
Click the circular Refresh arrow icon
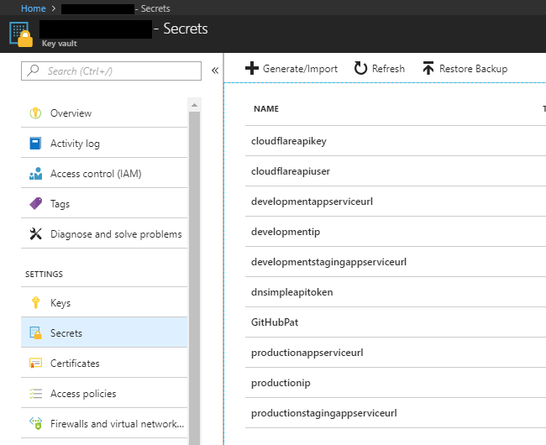tap(360, 68)
